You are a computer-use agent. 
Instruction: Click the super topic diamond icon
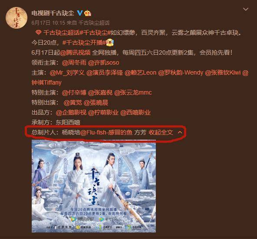(38, 33)
